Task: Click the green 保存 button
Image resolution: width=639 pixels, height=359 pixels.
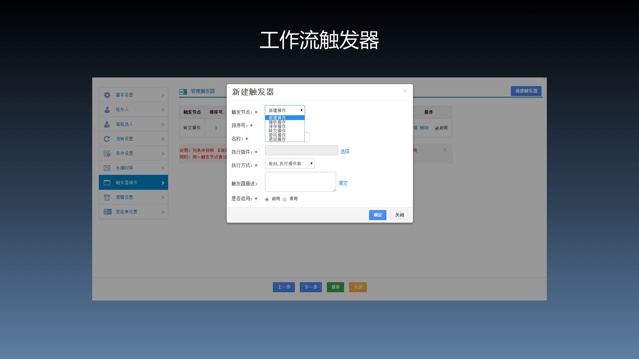Action: pos(335,287)
